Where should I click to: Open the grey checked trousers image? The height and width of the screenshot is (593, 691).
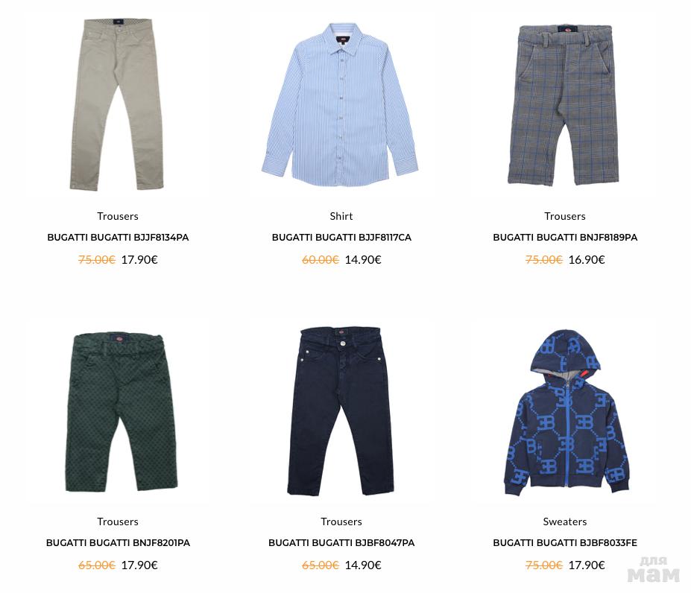[x=564, y=105]
